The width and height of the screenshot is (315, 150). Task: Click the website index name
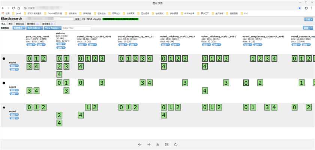[60, 33]
